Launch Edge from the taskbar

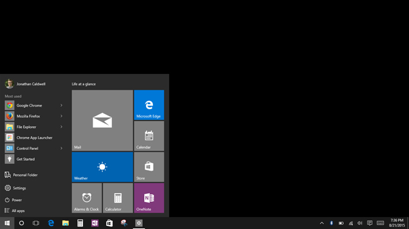(x=51, y=223)
